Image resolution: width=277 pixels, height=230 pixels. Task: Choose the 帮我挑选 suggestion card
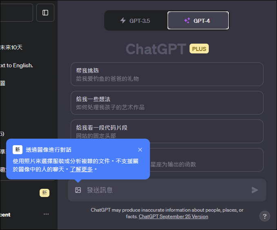tap(167, 74)
